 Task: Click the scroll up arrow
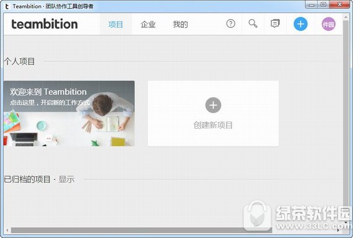(346, 17)
